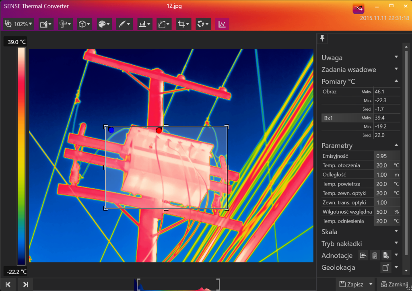Toggle the shuffle icon in title bar

click(358, 8)
